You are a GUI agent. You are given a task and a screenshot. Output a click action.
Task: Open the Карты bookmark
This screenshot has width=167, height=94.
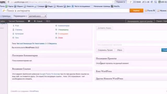tap(10, 6)
